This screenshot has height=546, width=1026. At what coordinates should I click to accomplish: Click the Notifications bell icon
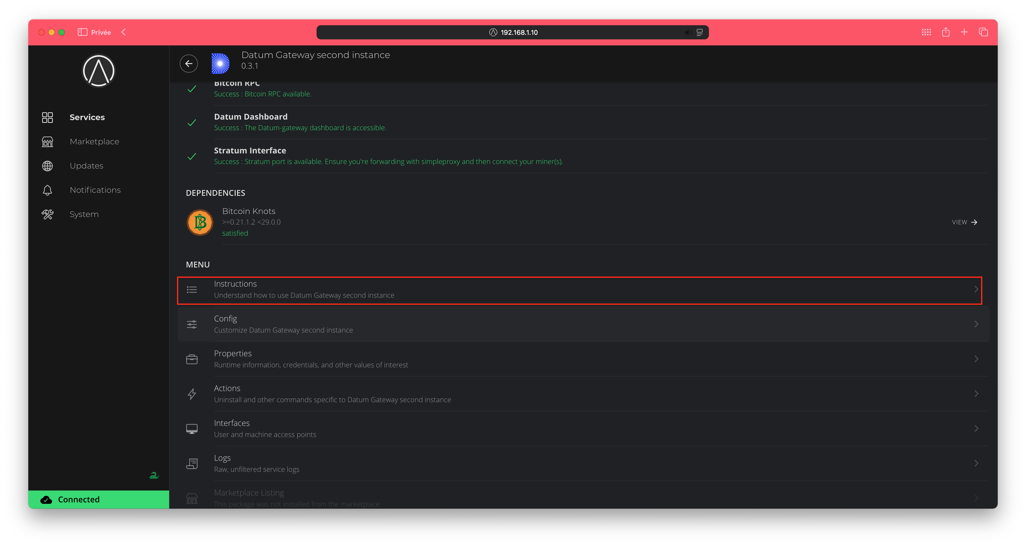point(47,190)
